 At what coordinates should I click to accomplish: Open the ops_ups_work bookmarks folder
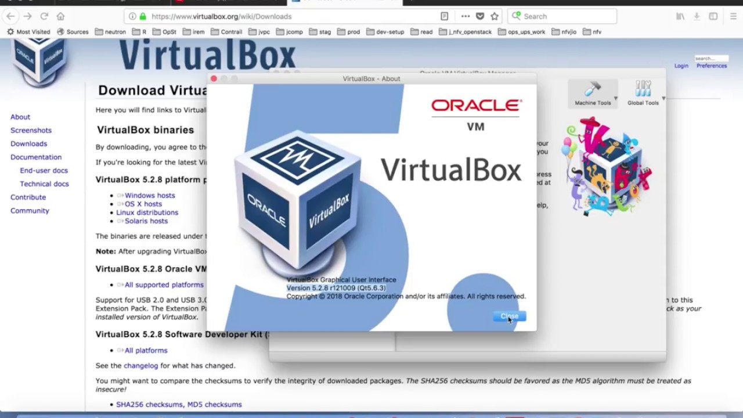tap(522, 32)
